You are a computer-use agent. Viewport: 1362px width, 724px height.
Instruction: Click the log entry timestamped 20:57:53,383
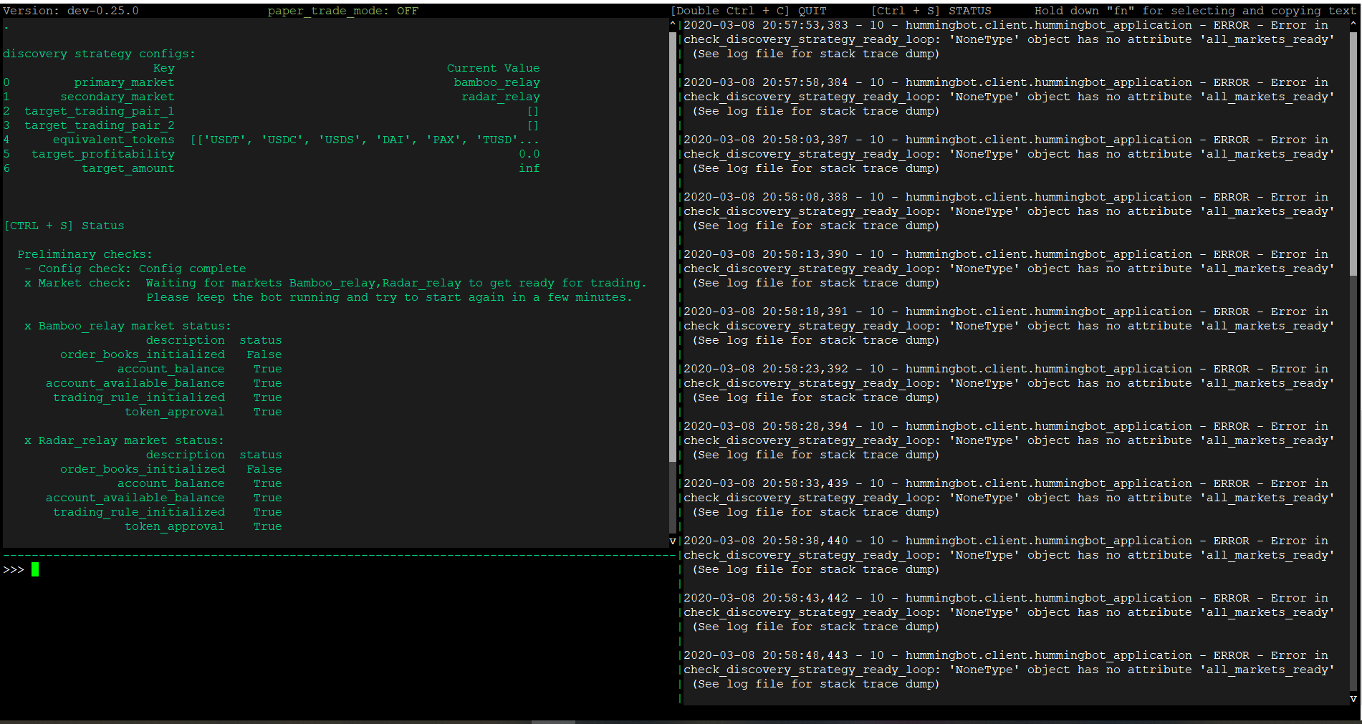click(1009, 39)
